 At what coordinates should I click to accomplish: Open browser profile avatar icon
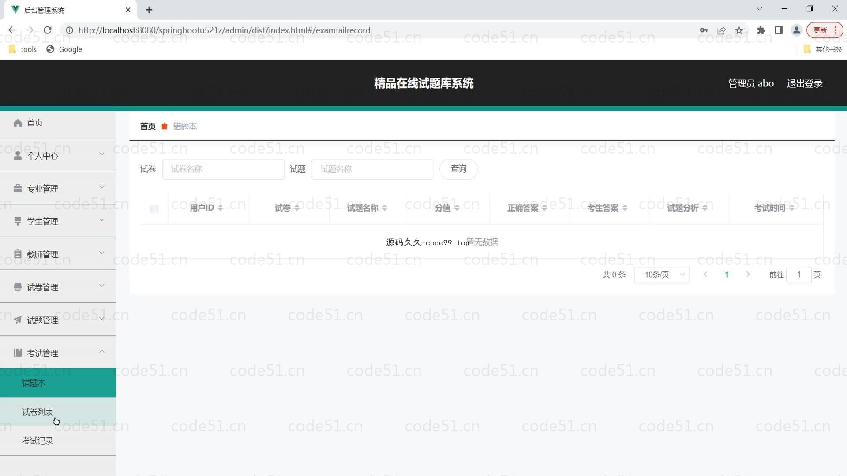point(796,30)
